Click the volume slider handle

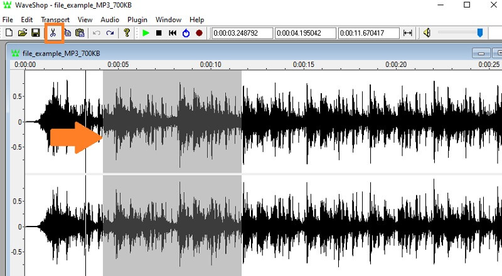tap(480, 33)
